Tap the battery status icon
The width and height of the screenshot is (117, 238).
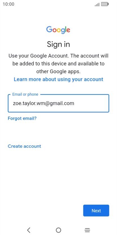(105, 4)
